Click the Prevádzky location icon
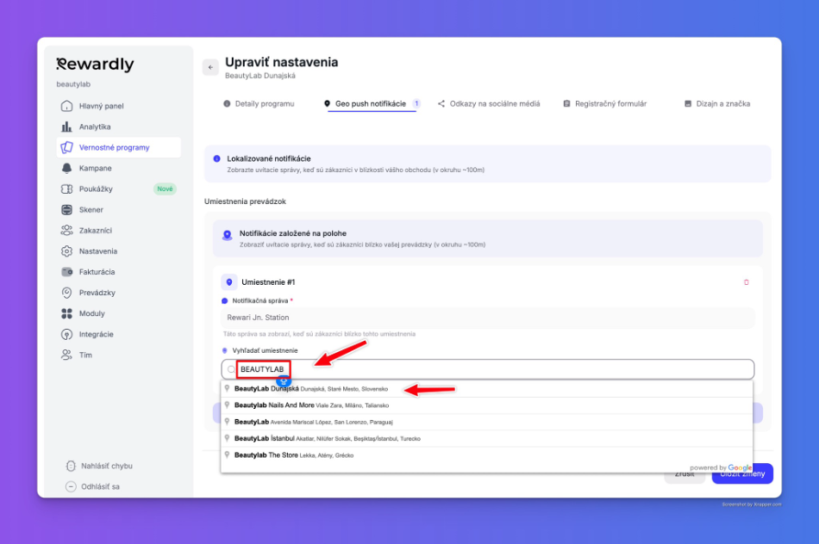 click(x=67, y=293)
